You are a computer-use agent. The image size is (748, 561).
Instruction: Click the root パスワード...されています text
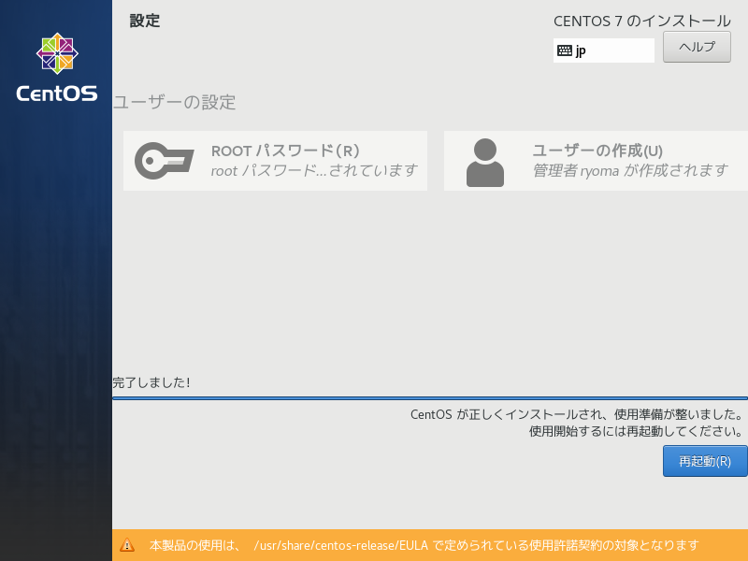pyautogui.click(x=314, y=170)
